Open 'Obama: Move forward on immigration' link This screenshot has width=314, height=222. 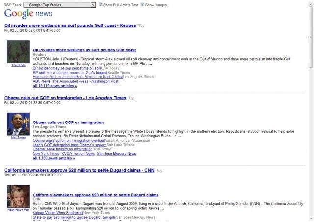(63, 149)
